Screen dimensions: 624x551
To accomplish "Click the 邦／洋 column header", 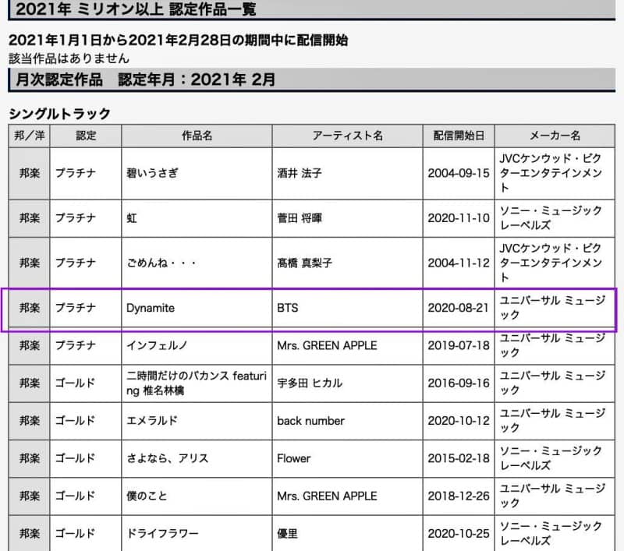I will 30,136.
